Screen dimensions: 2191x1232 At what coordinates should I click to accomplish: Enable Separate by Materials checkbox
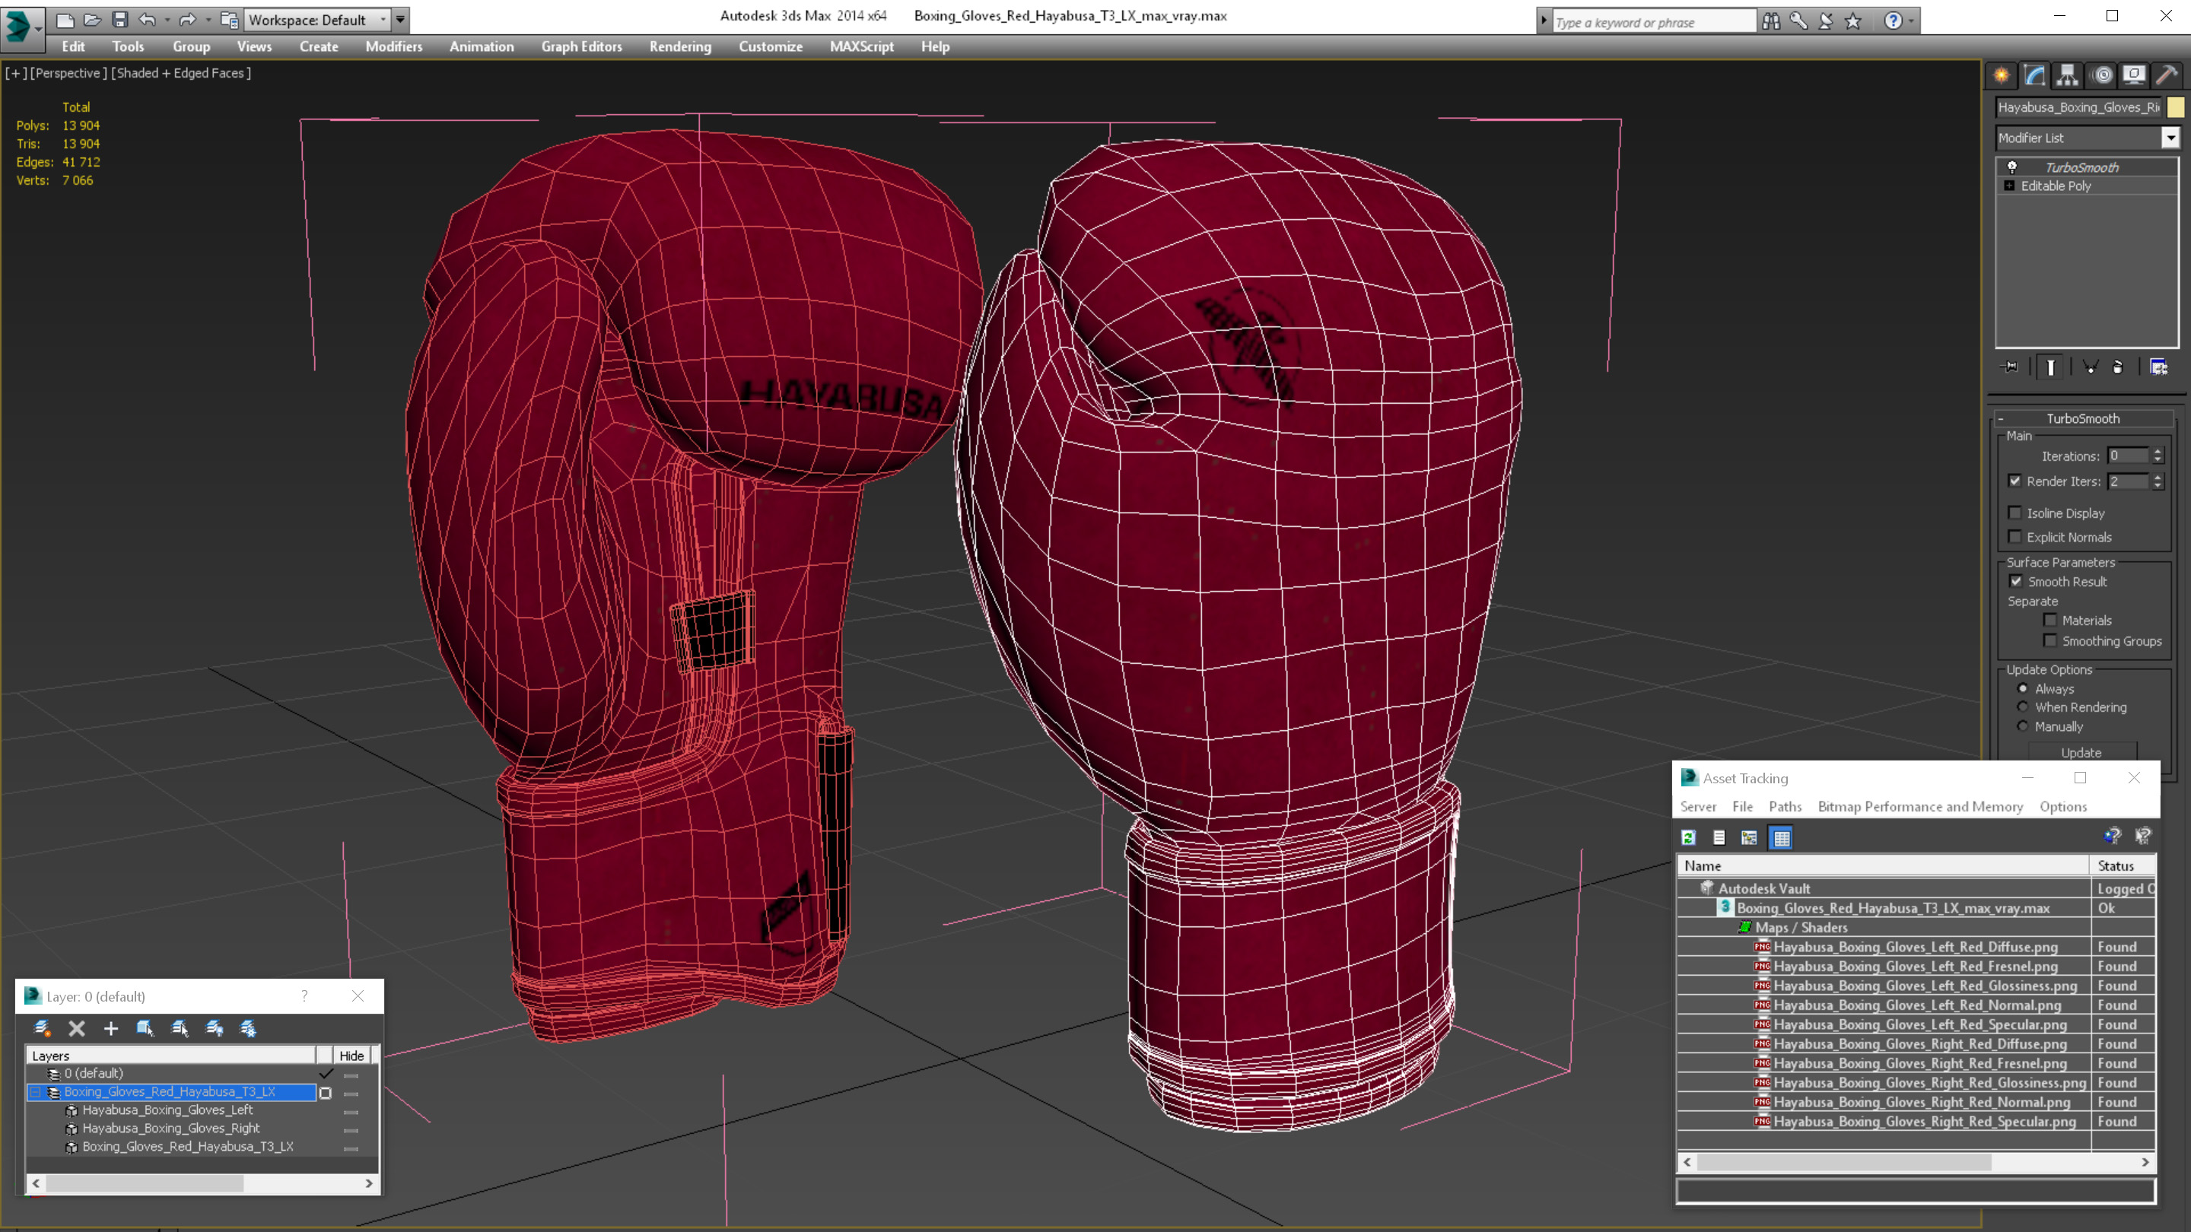(2051, 621)
